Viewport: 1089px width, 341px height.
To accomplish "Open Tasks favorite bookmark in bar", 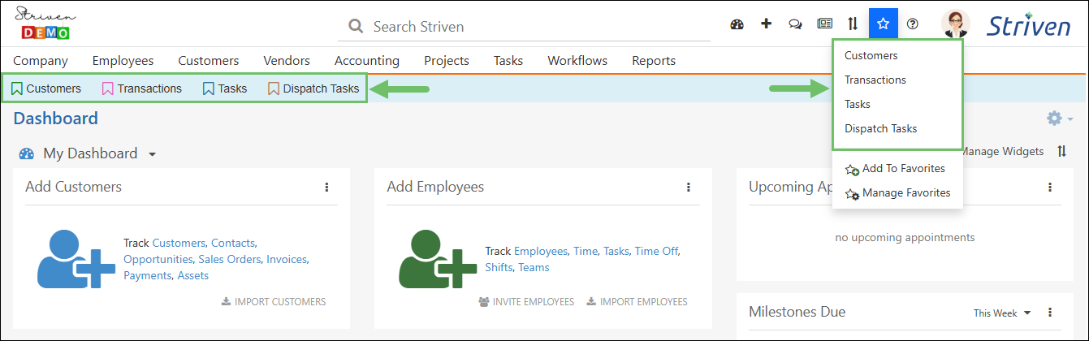I will click(x=225, y=88).
